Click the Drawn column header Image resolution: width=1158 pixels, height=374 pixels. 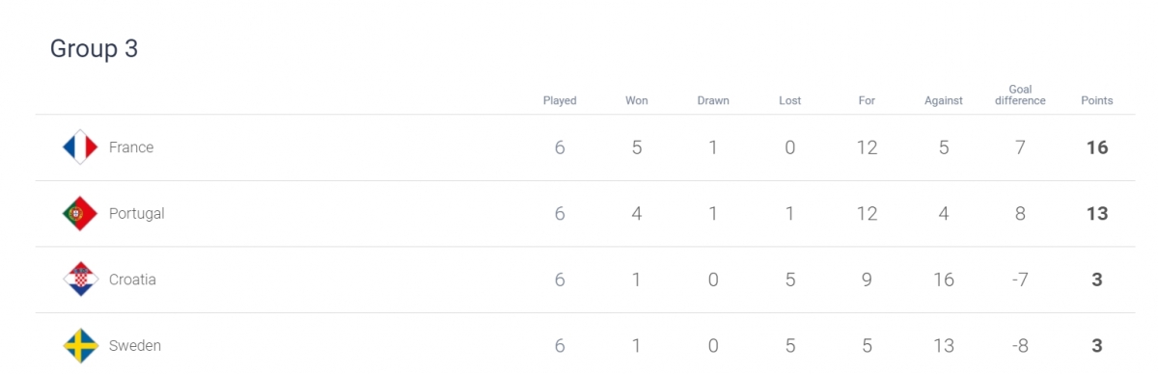[x=713, y=100]
